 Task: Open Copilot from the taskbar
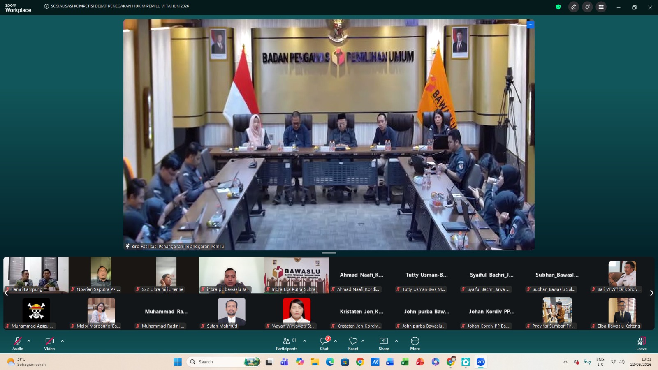[x=299, y=362]
